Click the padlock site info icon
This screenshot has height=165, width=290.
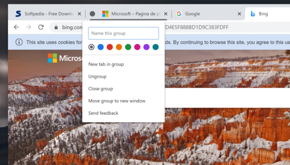[56, 27]
